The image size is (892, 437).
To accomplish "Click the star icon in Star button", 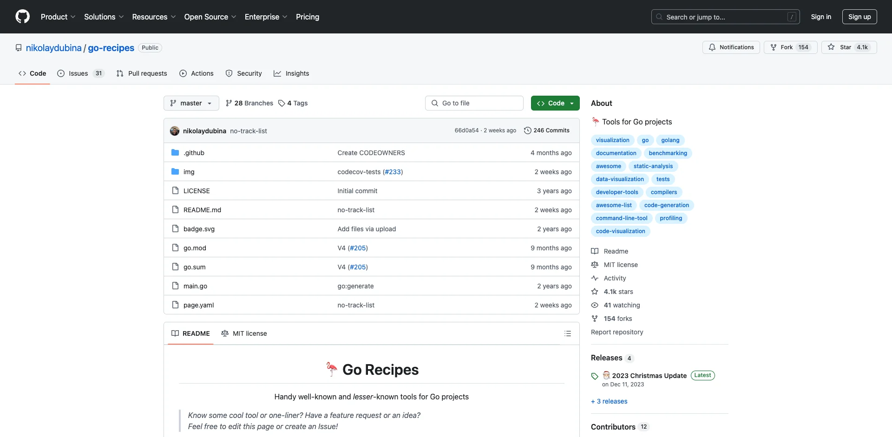I will [831, 47].
